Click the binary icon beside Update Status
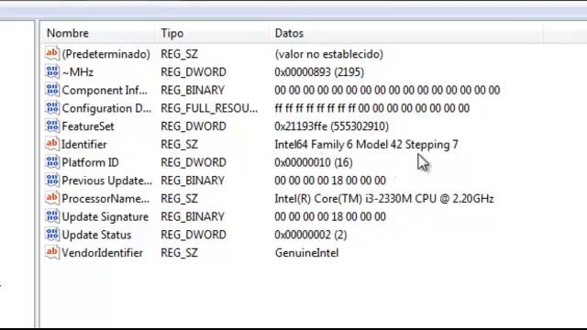The width and height of the screenshot is (587, 330). pos(52,234)
